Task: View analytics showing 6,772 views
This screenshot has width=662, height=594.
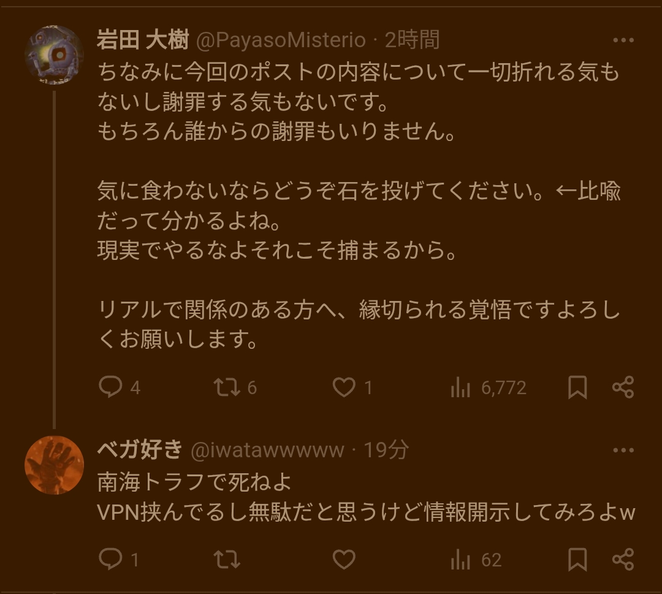Action: click(x=461, y=387)
